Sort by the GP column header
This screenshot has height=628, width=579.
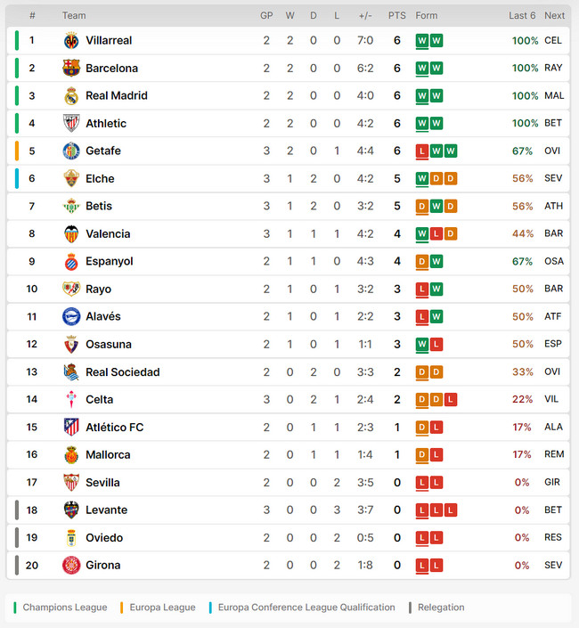click(266, 16)
